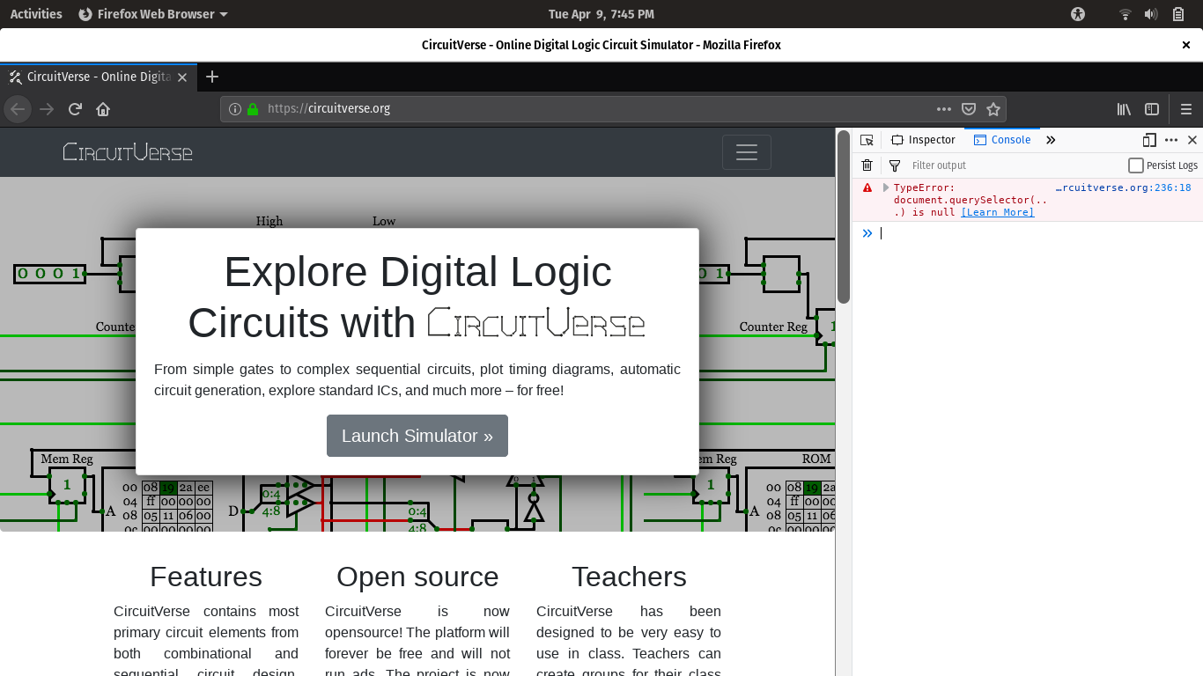Open the console filter options icon
Viewport: 1203px width, 676px height.
(x=894, y=165)
